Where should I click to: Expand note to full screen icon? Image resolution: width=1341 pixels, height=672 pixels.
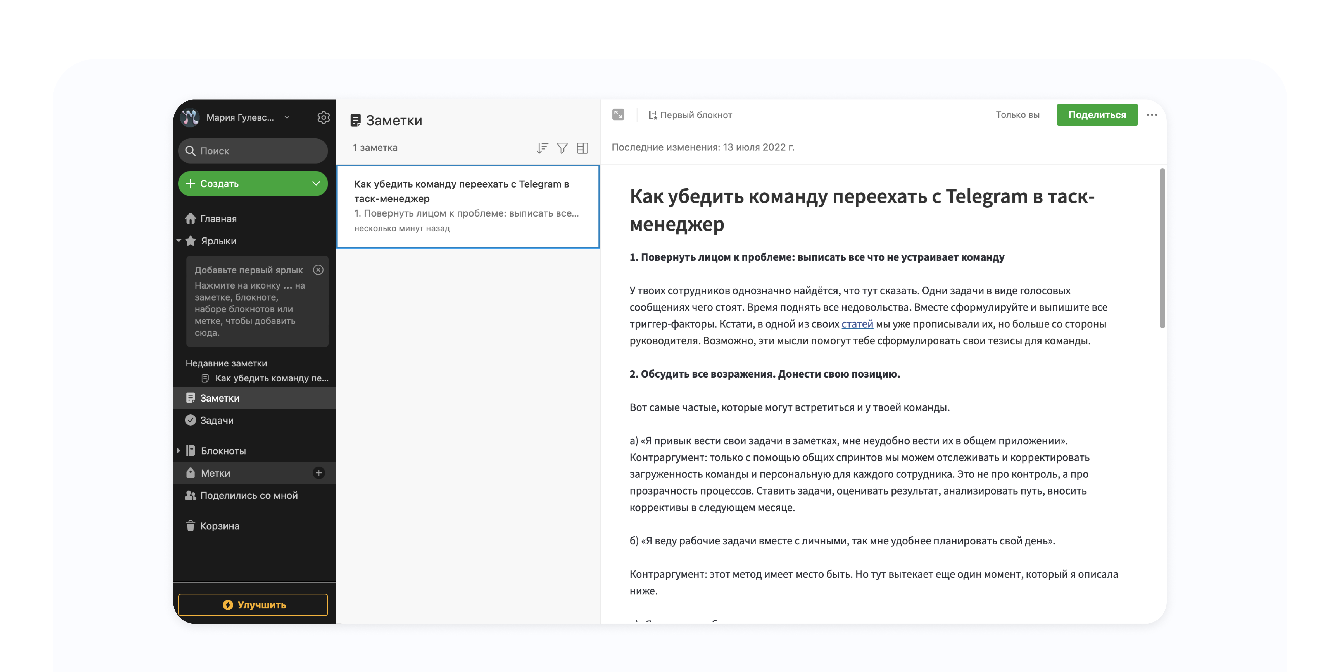(x=618, y=114)
